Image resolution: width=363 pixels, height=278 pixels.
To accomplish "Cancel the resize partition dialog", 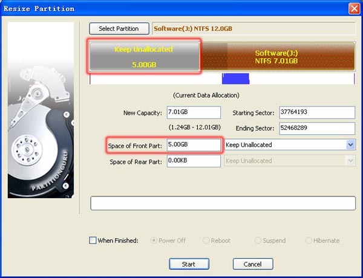I will (253, 264).
